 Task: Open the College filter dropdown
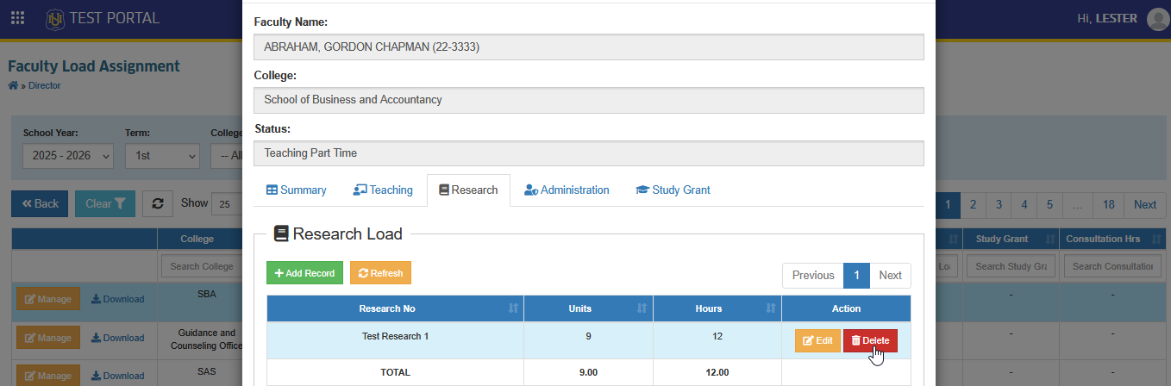(x=227, y=156)
